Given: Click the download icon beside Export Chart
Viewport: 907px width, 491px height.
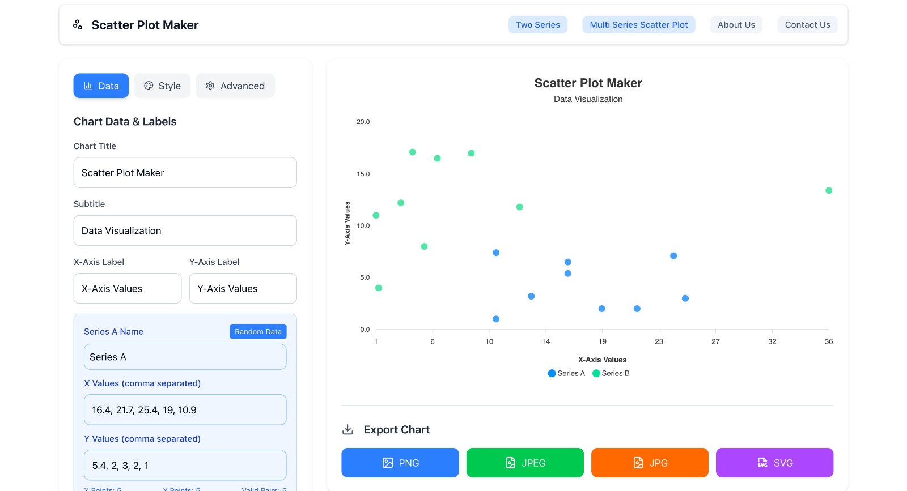Looking at the screenshot, I should 347,429.
